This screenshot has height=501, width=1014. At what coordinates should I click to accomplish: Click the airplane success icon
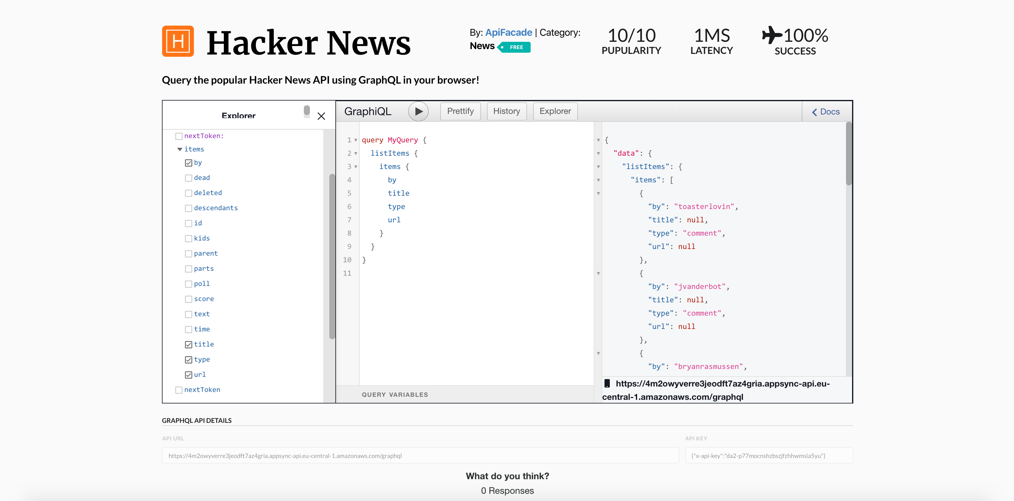click(x=772, y=35)
